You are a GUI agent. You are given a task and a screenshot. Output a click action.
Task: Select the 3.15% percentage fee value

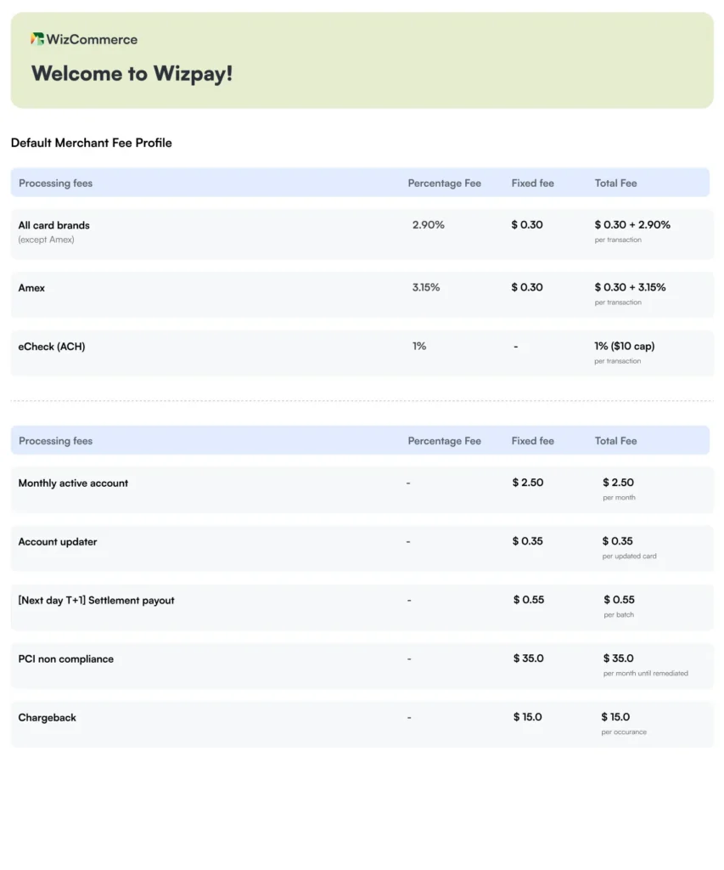(x=426, y=287)
